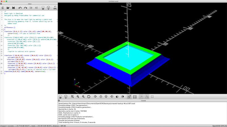Click the 'difference ()' code line
The width and height of the screenshot is (227, 127).
click(10, 27)
